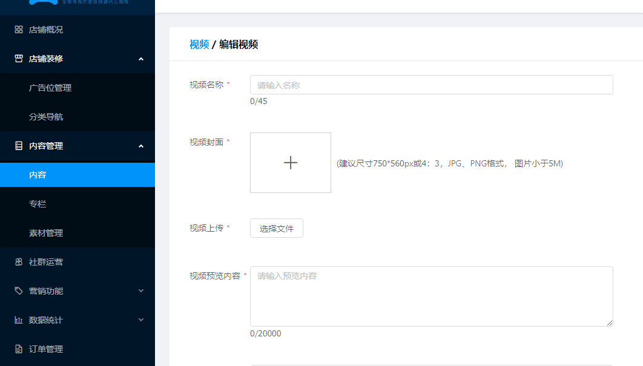Screen dimensions: 643x366
Task: Click the 订单管理 order icon
Action: coord(19,349)
